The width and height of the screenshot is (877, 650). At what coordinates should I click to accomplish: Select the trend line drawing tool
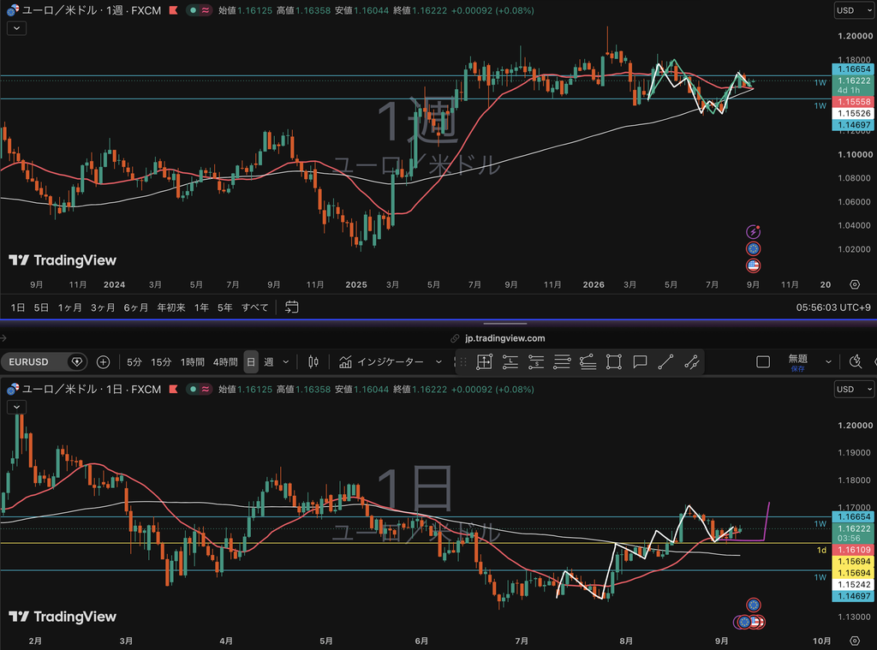[665, 362]
